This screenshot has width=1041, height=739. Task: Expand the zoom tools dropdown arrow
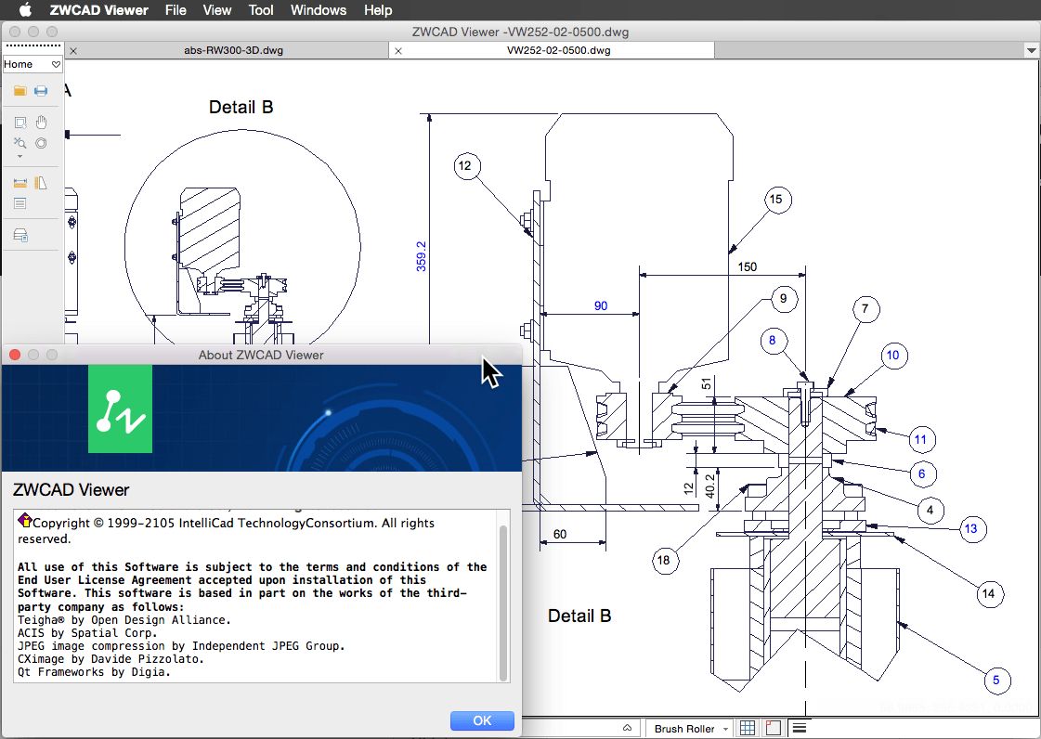click(20, 158)
